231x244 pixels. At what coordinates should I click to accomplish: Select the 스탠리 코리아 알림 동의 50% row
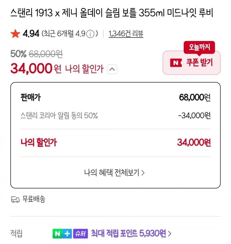coord(59,116)
